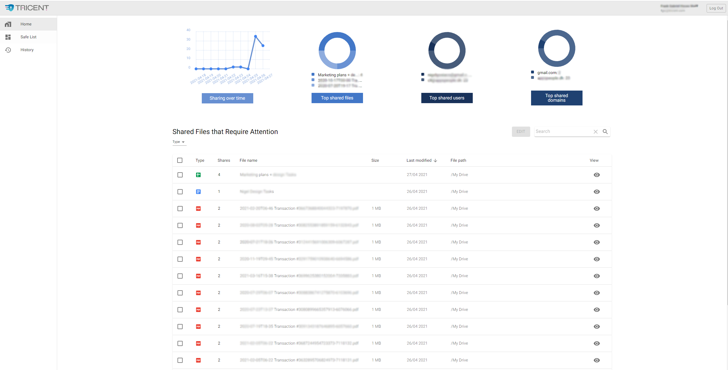Click the Top shared files button
The height and width of the screenshot is (370, 728).
click(337, 98)
